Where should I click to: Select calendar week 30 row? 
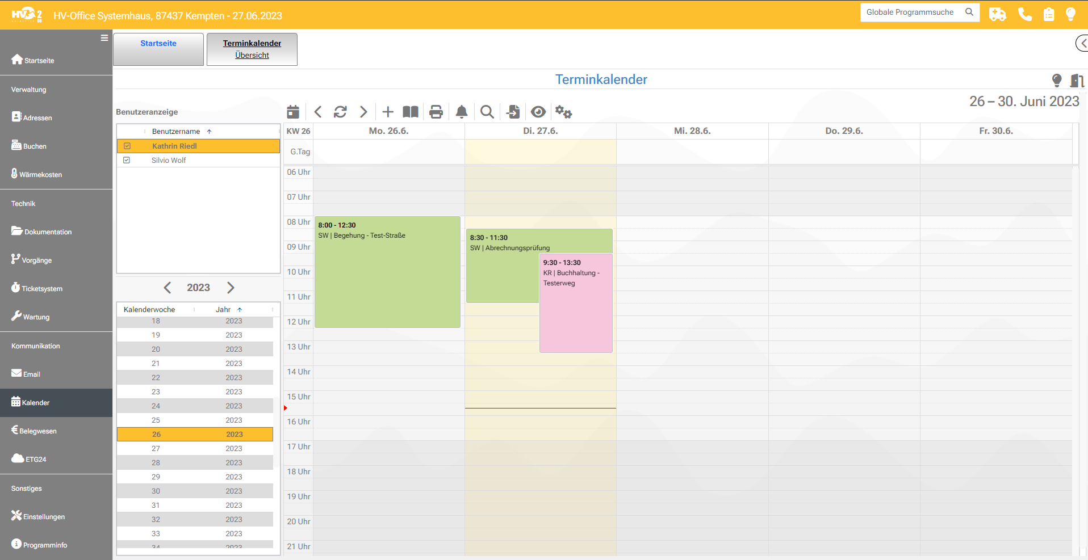coord(195,491)
